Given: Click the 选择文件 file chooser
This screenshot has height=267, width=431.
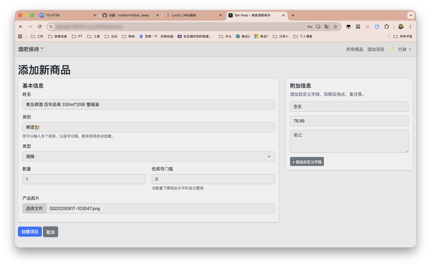Looking at the screenshot, I should (34, 208).
